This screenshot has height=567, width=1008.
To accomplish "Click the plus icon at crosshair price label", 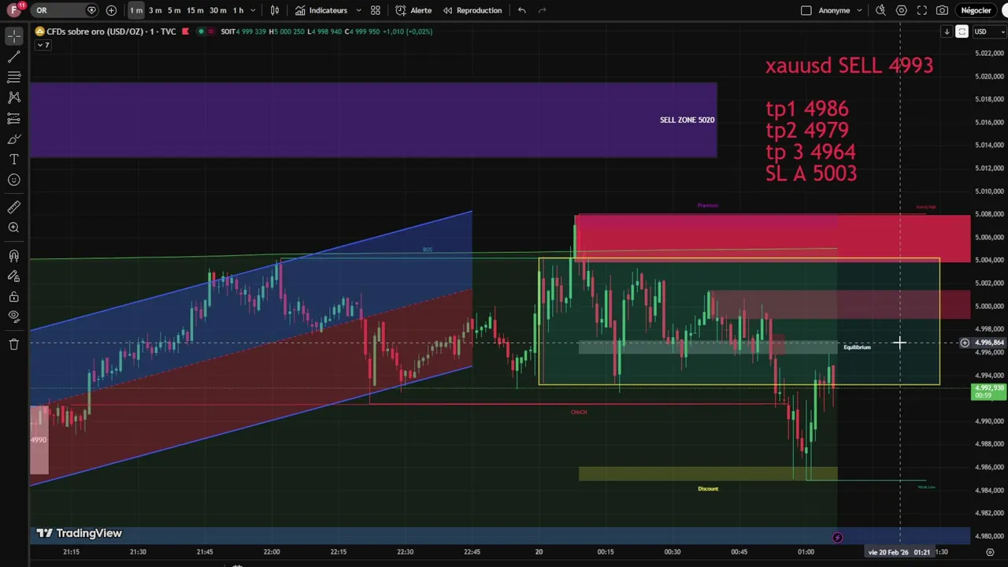I will pyautogui.click(x=964, y=343).
